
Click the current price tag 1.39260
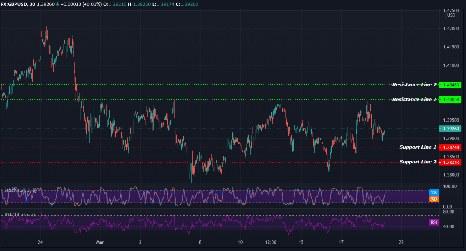450,129
